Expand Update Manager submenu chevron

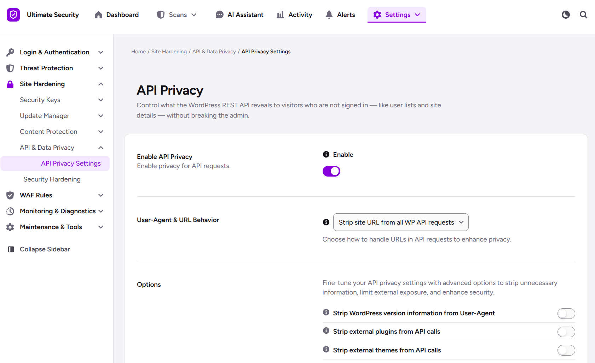[x=101, y=116]
